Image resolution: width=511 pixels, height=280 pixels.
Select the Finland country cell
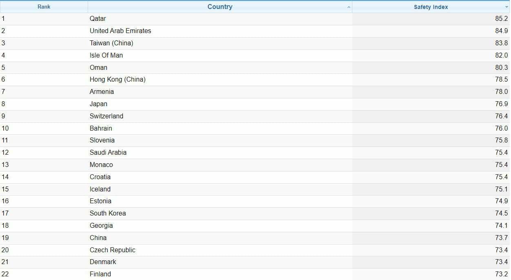tap(220, 274)
